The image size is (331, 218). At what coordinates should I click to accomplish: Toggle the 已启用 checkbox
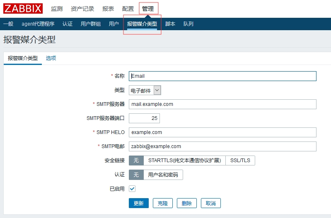pyautogui.click(x=132, y=189)
